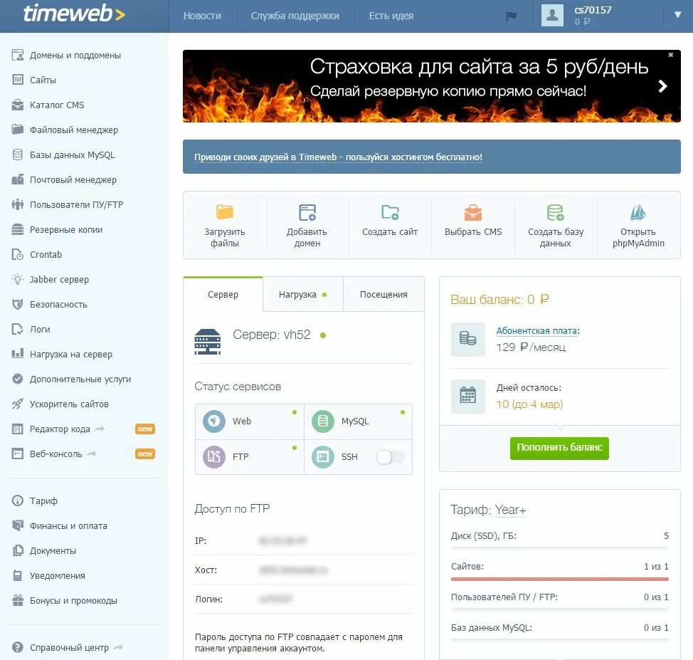Open Тариф info icon

pyautogui.click(x=18, y=501)
